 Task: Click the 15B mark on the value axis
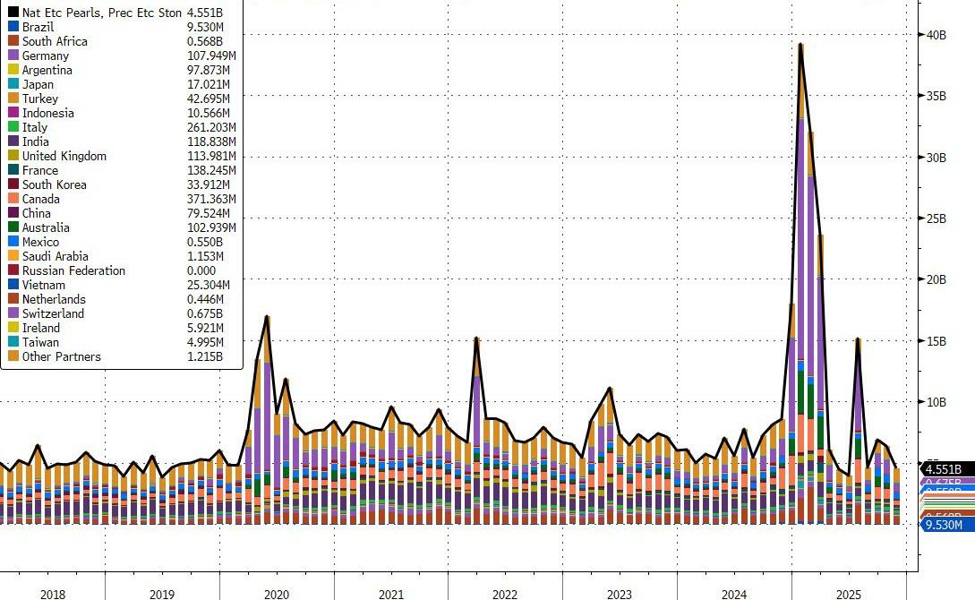[x=936, y=341]
